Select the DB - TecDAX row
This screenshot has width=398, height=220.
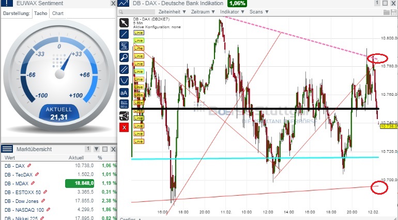tap(59, 174)
